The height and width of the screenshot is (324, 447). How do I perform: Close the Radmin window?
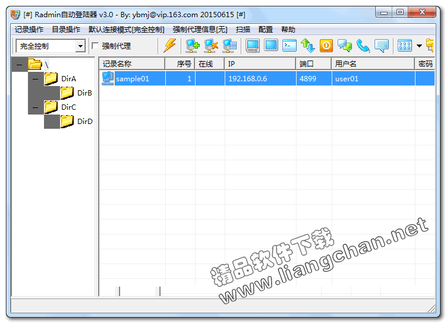point(422,12)
